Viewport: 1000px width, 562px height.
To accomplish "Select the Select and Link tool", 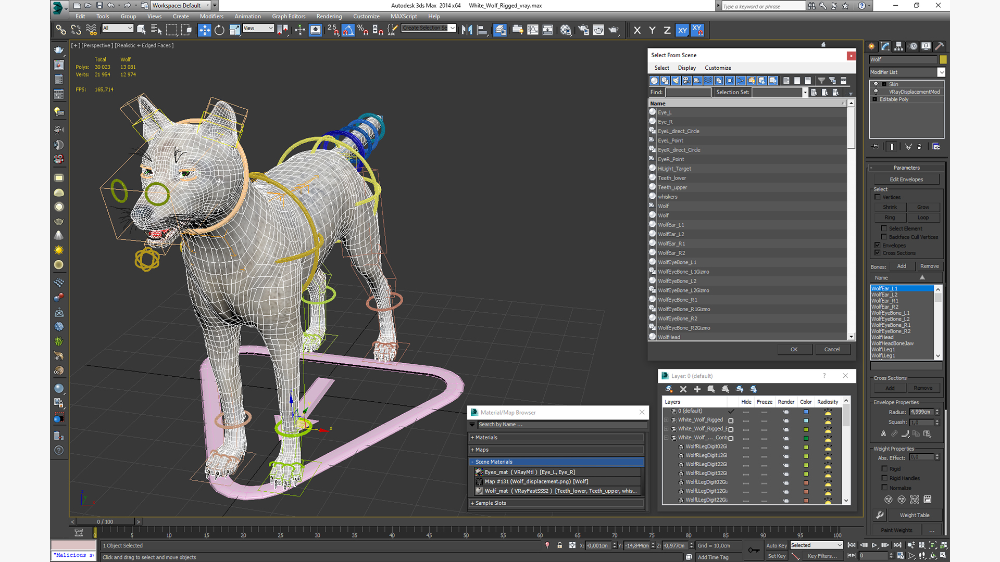I will [x=60, y=30].
